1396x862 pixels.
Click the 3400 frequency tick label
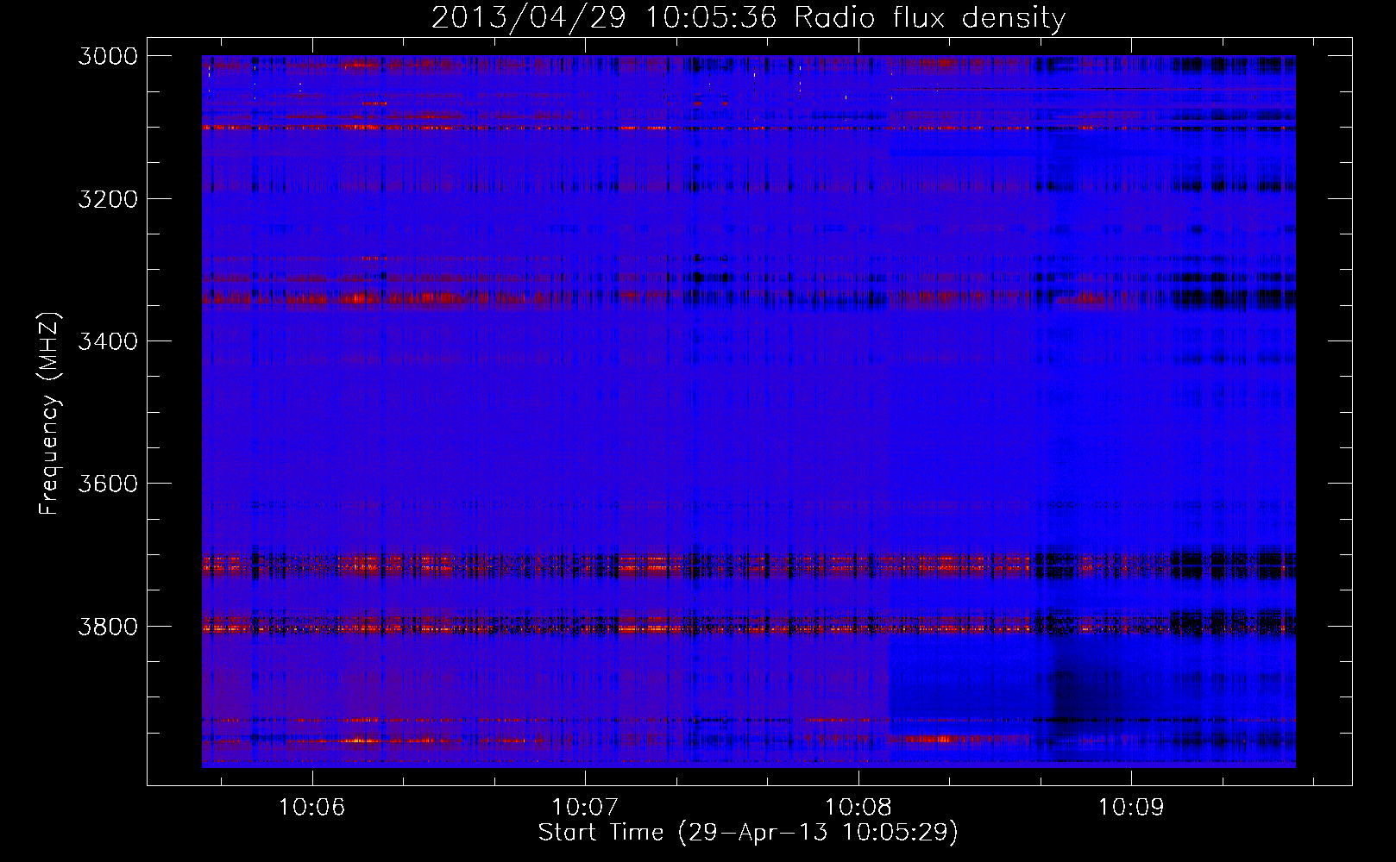[x=108, y=341]
